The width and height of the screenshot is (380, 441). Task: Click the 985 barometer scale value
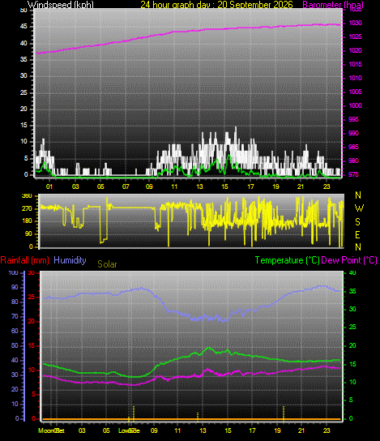point(353,147)
